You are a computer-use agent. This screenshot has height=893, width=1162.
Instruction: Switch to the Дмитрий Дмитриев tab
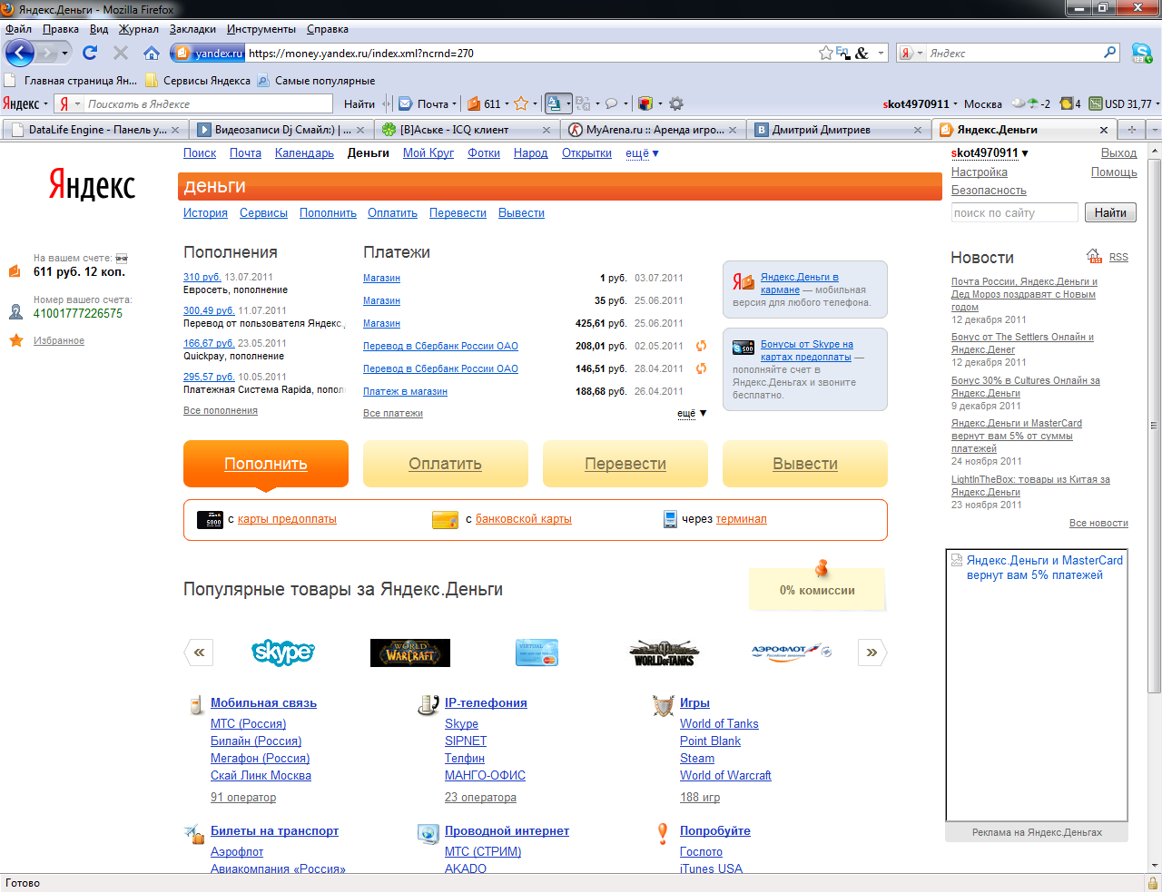(840, 130)
